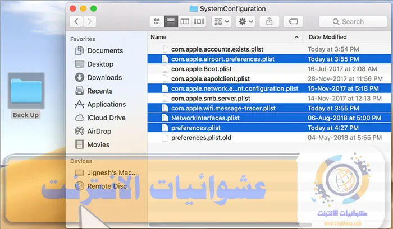Click the Desktop sidebar icon
The height and width of the screenshot is (229, 393).
tap(80, 64)
